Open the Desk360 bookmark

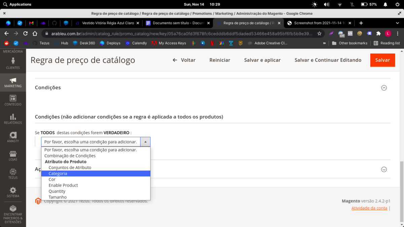coord(84,43)
